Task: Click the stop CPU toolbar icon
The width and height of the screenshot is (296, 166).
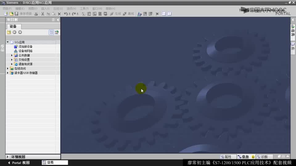Action: pyautogui.click(x=150, y=14)
